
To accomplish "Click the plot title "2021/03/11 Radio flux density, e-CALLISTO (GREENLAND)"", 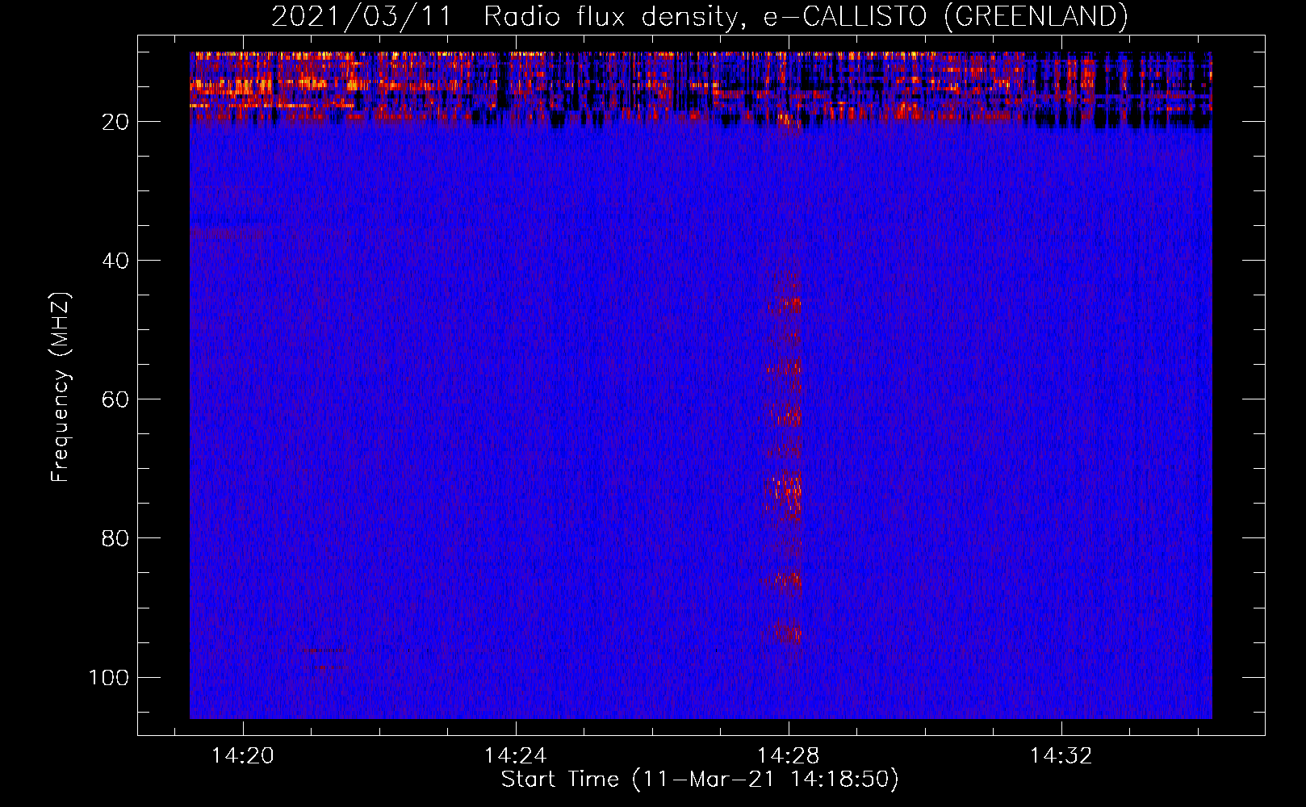I will pyautogui.click(x=699, y=16).
